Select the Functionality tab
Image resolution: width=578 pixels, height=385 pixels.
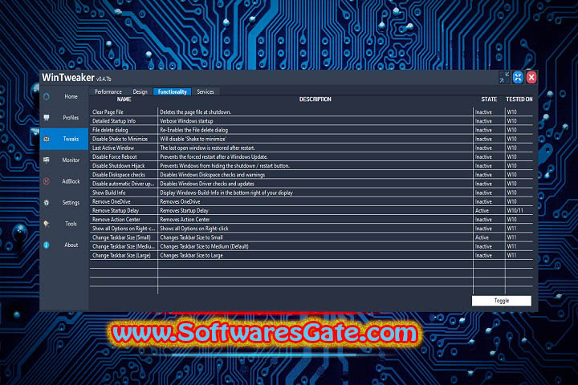(x=172, y=91)
